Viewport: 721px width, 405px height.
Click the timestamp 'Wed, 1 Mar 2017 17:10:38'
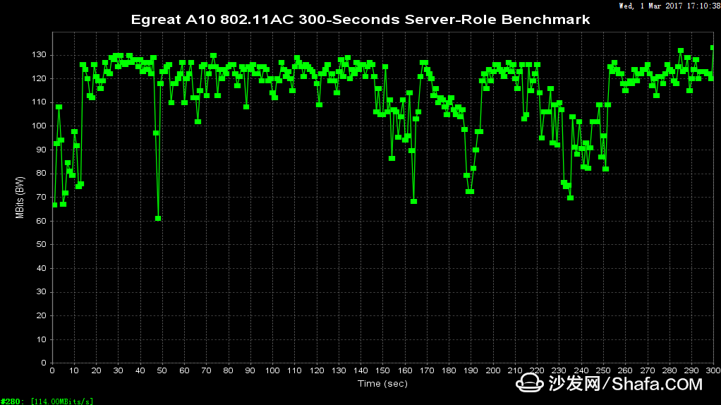(x=669, y=6)
